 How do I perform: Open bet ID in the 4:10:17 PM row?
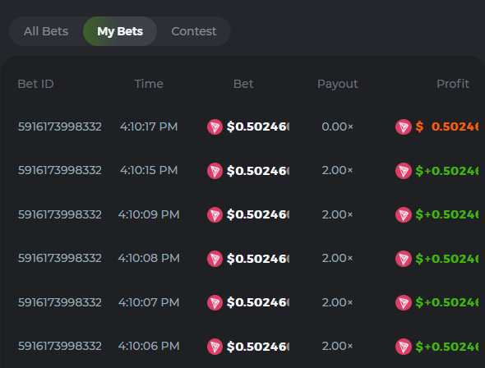tap(60, 126)
